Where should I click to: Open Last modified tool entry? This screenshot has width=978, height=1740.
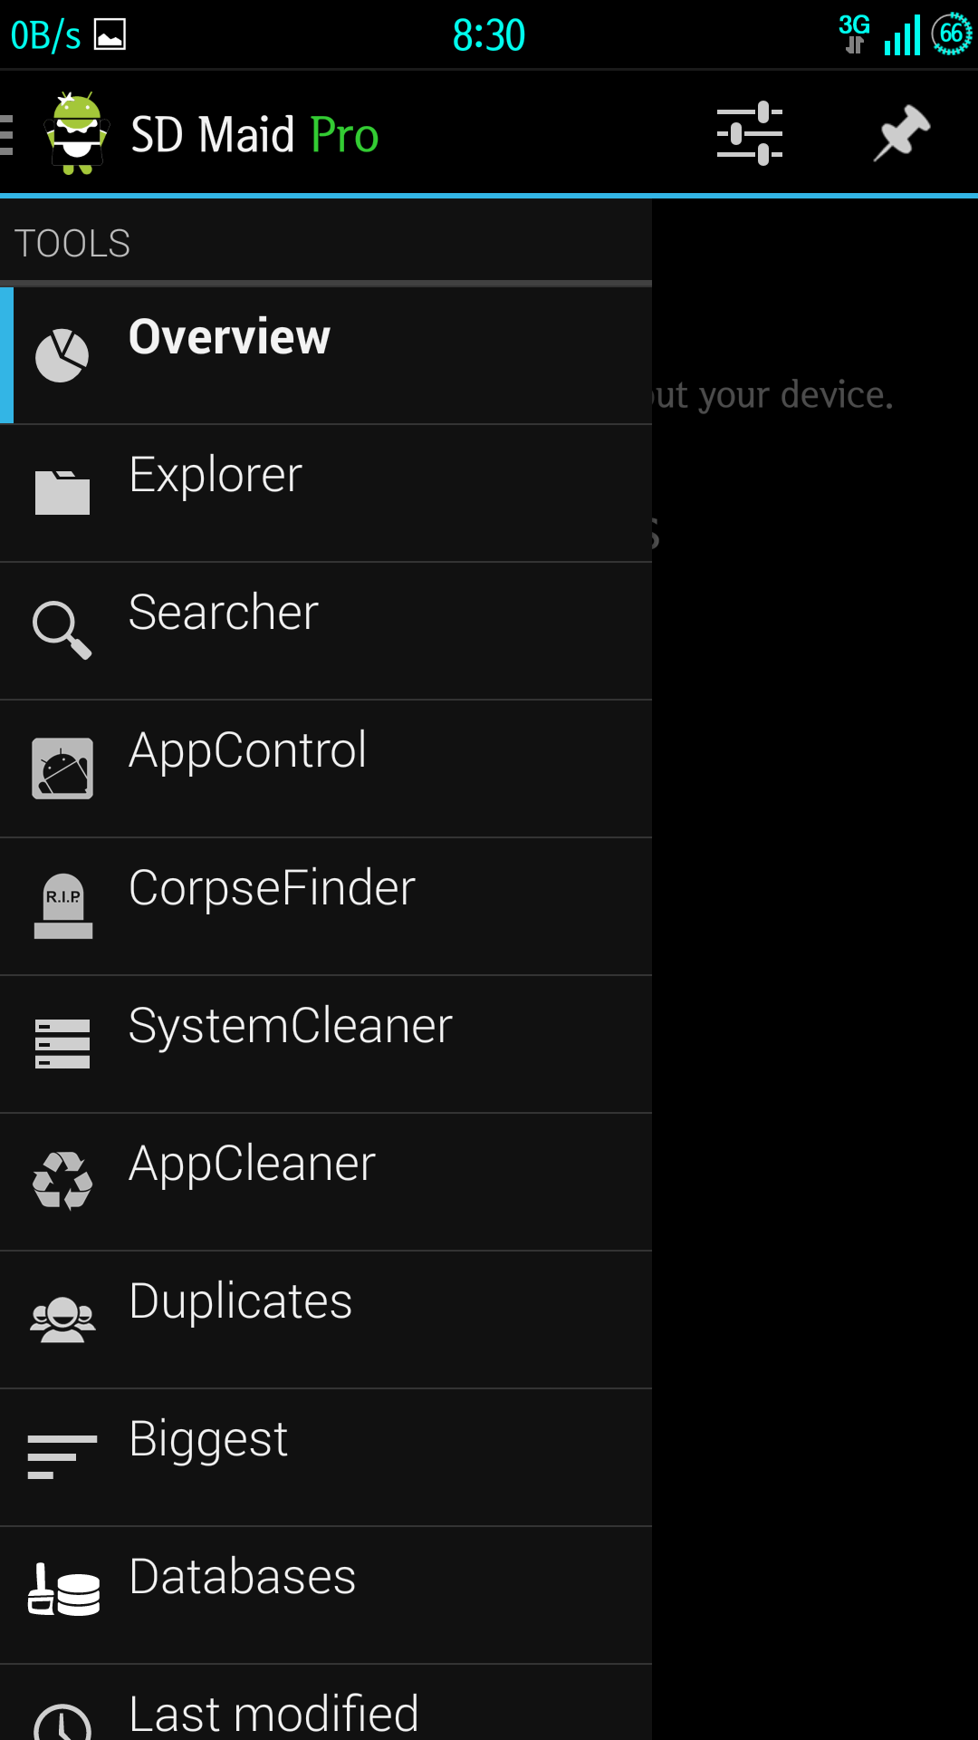[326, 1703]
